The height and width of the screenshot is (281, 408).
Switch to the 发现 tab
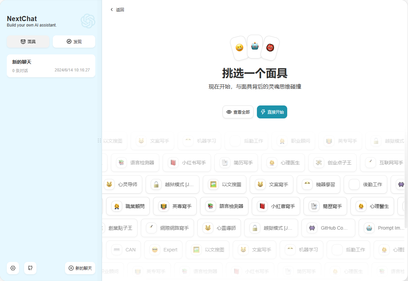tap(74, 41)
